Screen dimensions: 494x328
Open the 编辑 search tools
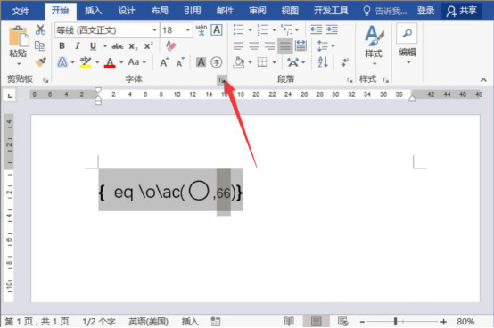tap(407, 44)
